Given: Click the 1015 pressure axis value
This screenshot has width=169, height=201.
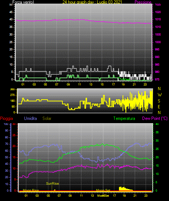Looking at the screenshot, I should point(158,19).
